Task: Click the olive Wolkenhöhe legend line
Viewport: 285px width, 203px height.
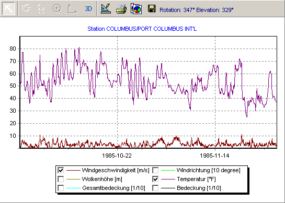Action: click(73, 179)
